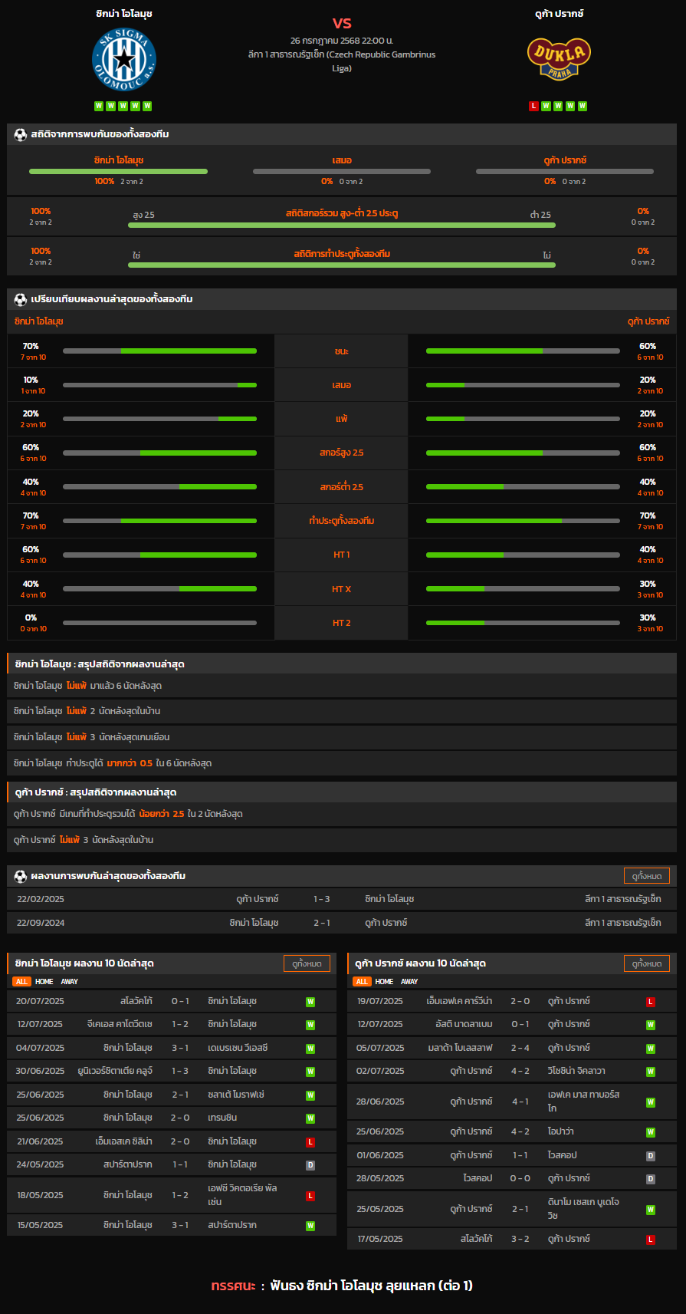Click the W badge on Dukla's 28/06/2025 match row

pos(651,1102)
